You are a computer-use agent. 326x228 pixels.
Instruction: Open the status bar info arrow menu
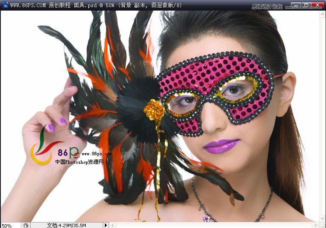coord(106,225)
